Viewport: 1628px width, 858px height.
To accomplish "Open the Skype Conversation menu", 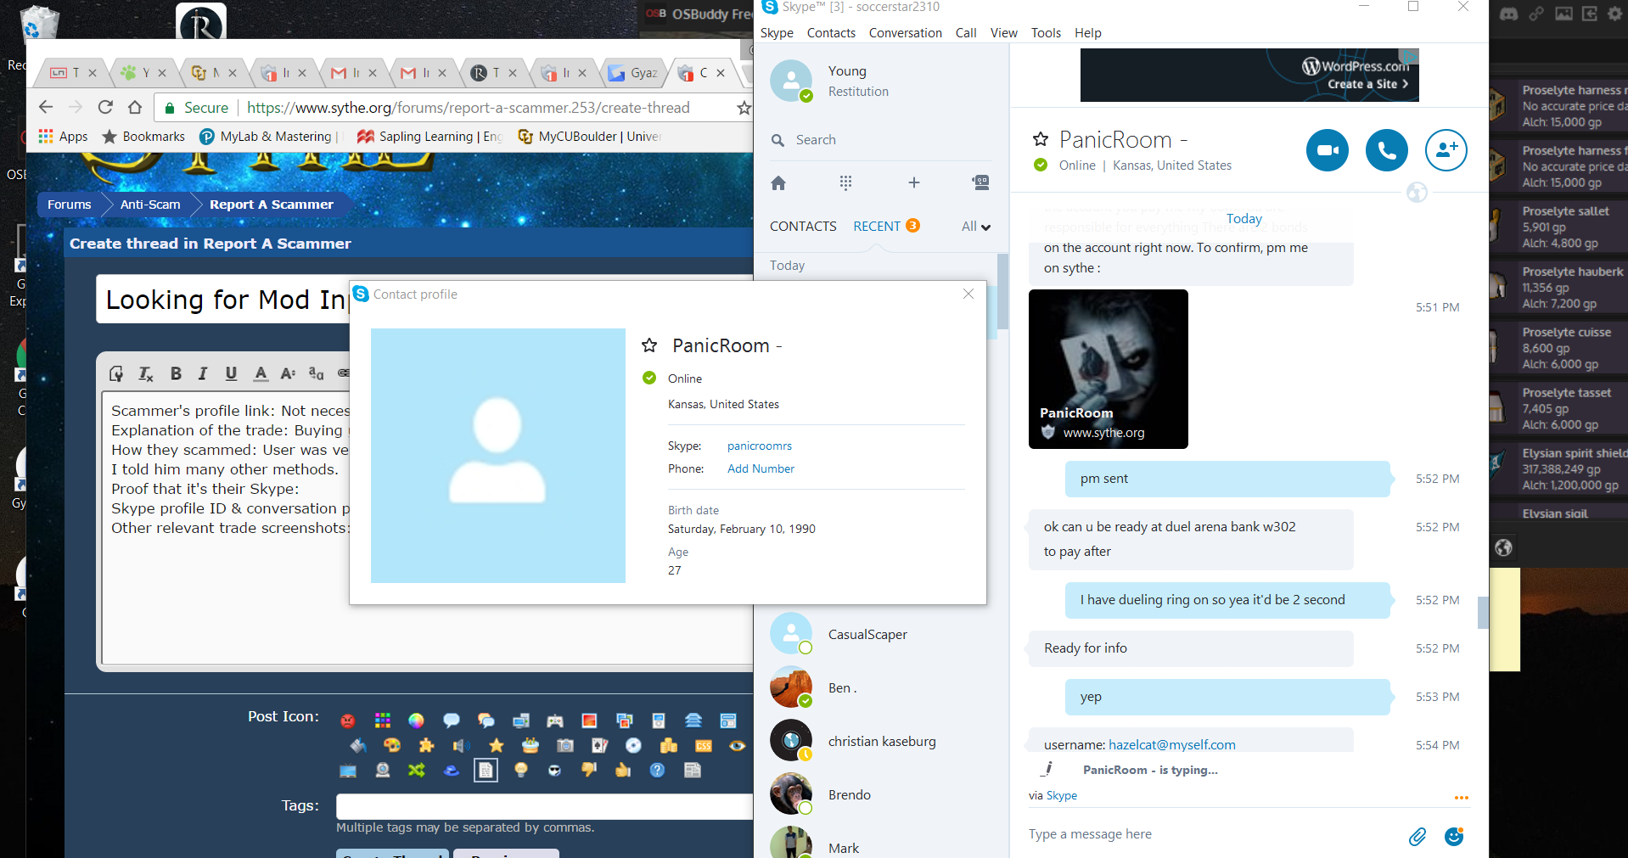I will [x=905, y=33].
